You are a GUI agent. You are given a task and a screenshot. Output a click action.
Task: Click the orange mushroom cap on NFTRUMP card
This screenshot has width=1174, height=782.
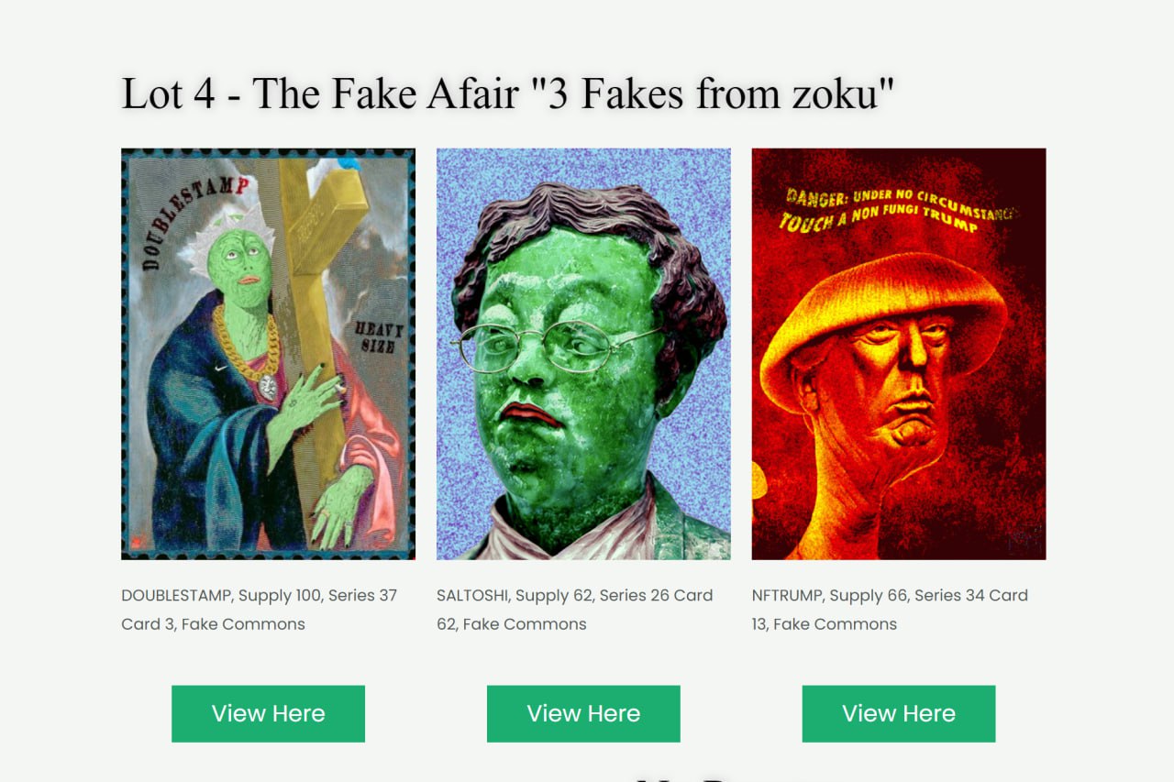[x=882, y=323]
